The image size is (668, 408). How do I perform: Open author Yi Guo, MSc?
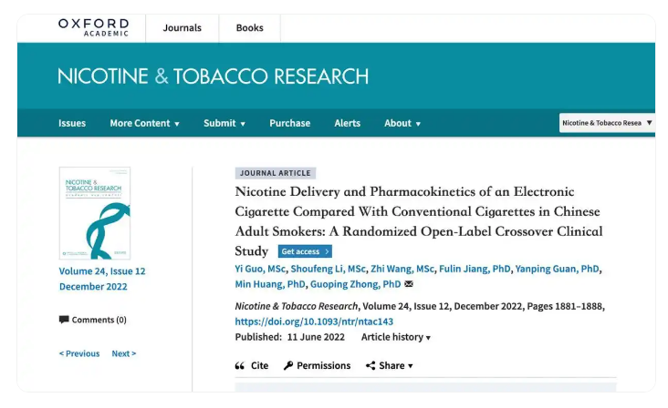[x=260, y=269]
